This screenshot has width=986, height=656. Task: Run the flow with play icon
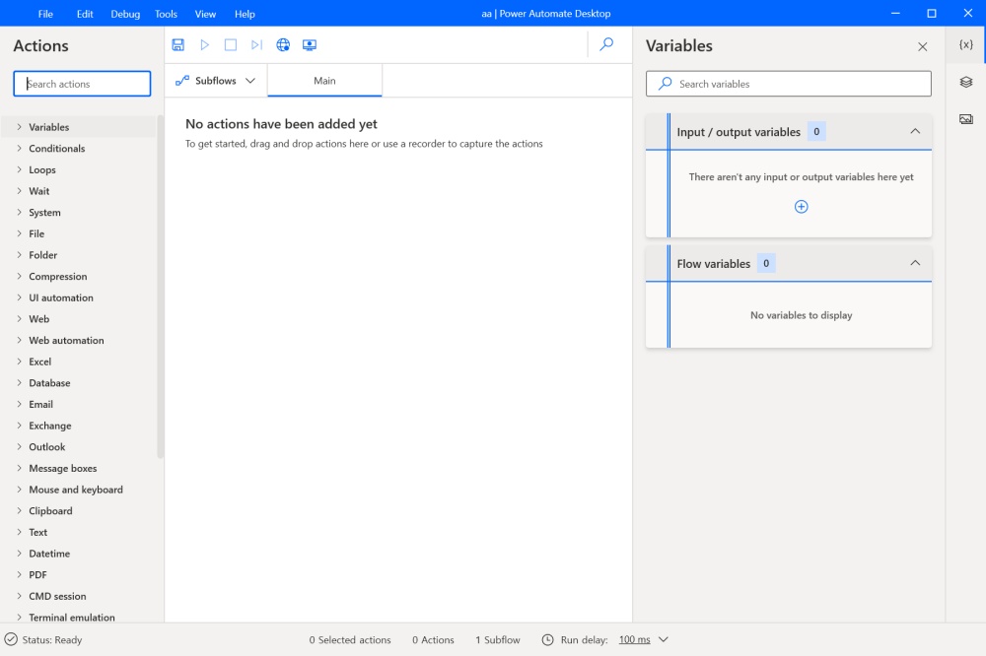204,44
